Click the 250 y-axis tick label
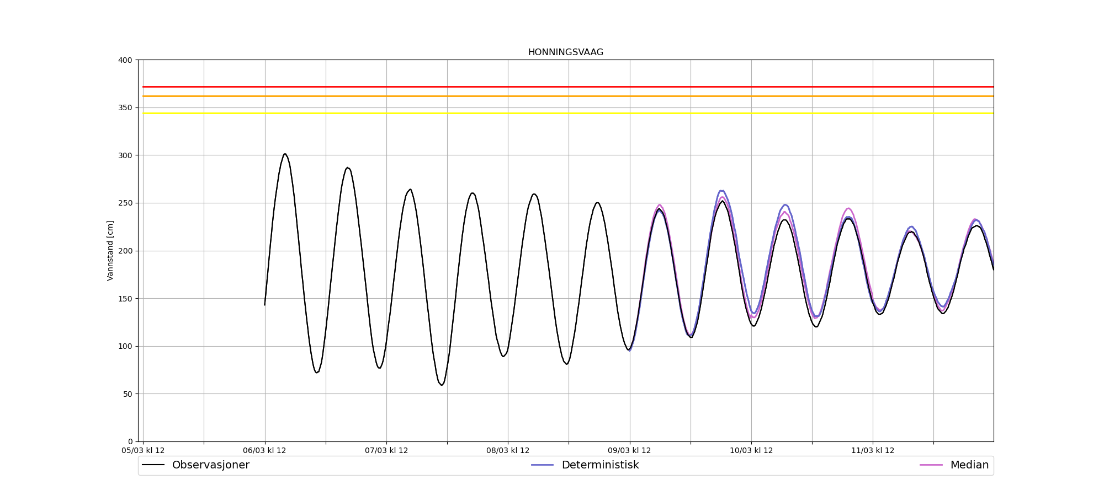The image size is (1104, 496). pos(125,203)
